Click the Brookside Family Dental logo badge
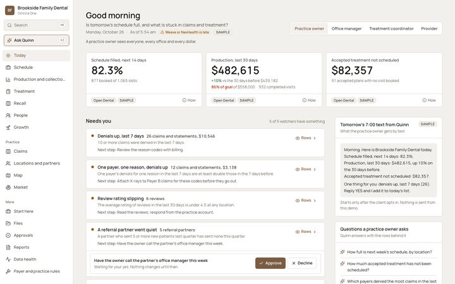 (x=9, y=10)
